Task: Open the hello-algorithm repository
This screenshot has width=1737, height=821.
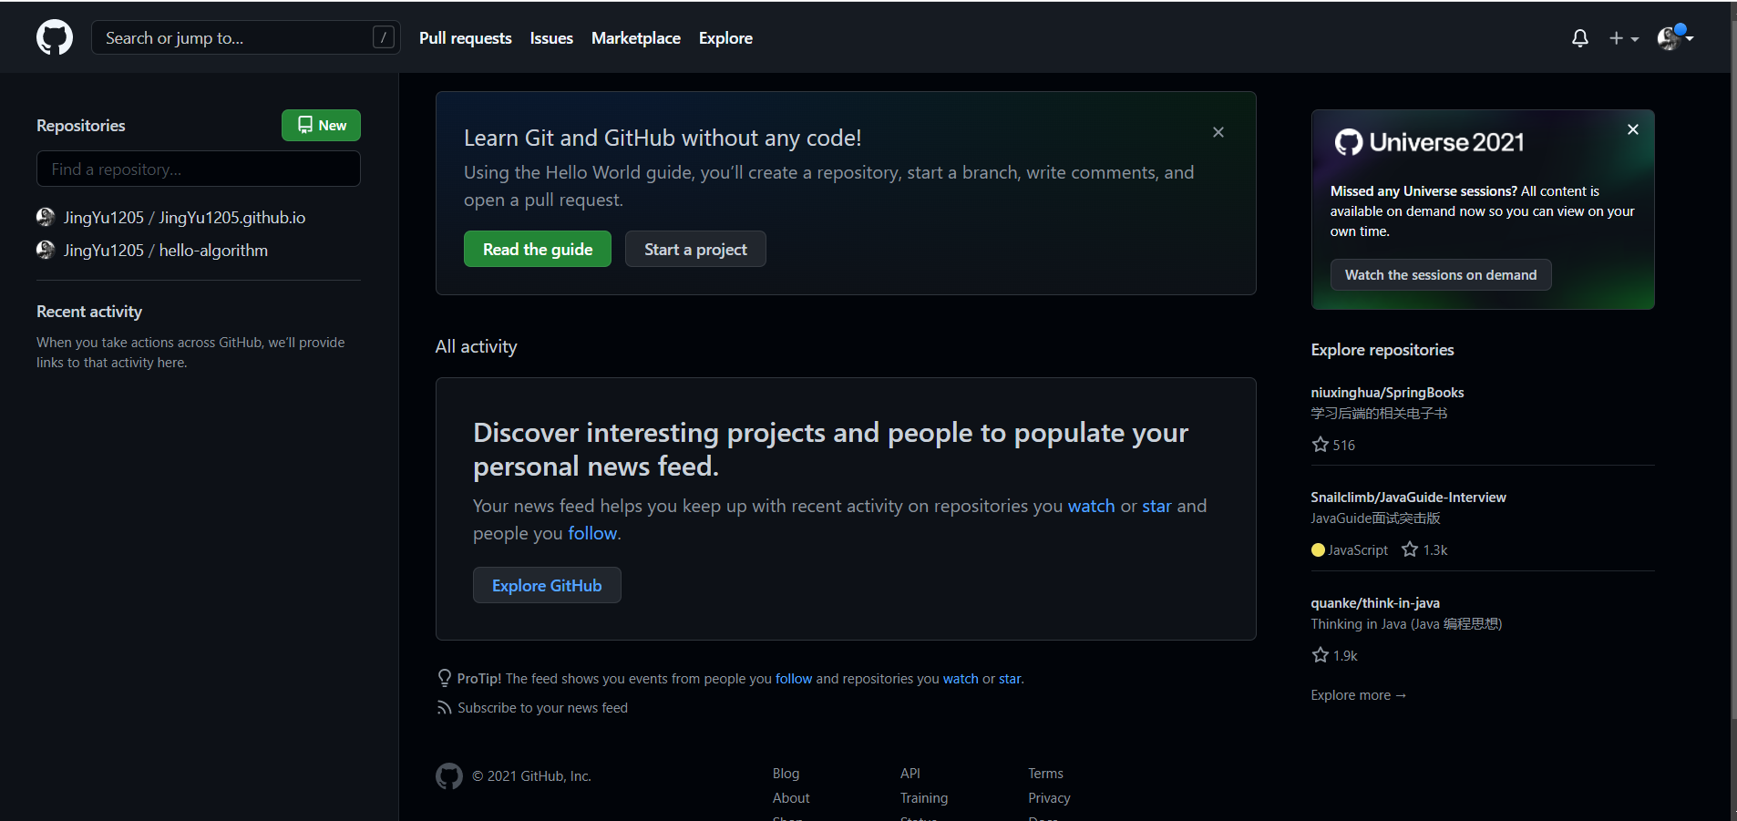Action: click(x=166, y=251)
